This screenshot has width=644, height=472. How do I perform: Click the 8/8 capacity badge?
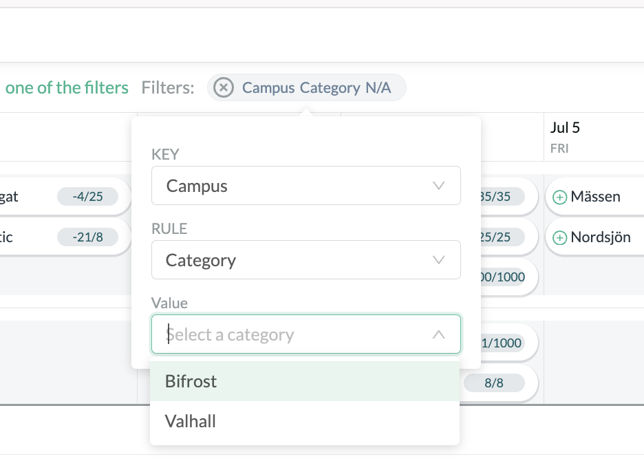pos(494,383)
